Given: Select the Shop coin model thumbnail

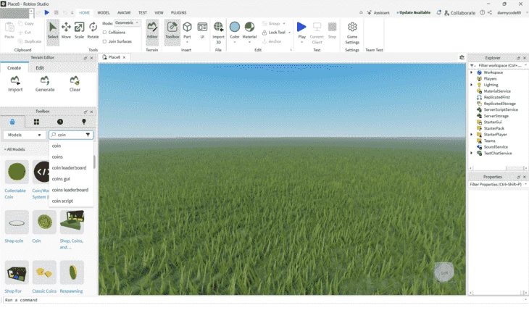Looking at the screenshot, I should click(x=17, y=222).
